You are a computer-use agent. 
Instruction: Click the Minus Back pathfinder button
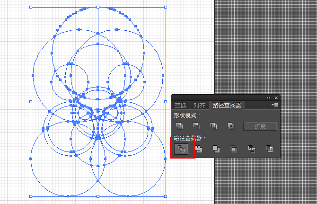(x=269, y=149)
